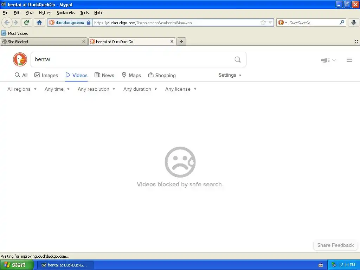360x270 pixels.
Task: Click the URL address bar text
Action: click(143, 23)
